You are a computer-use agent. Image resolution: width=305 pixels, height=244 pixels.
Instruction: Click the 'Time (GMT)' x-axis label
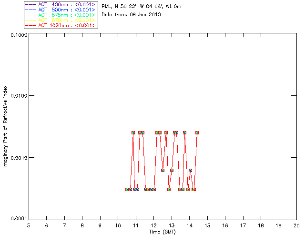pos(162,232)
